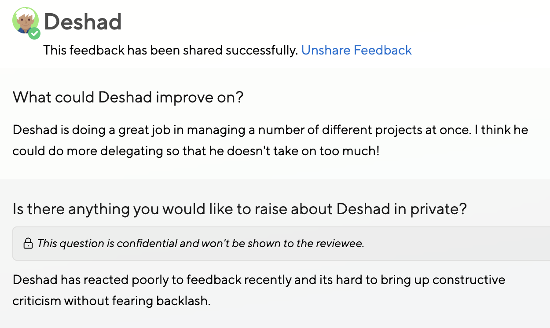Select the Deshad name heading
The height and width of the screenshot is (328, 550).
click(83, 22)
